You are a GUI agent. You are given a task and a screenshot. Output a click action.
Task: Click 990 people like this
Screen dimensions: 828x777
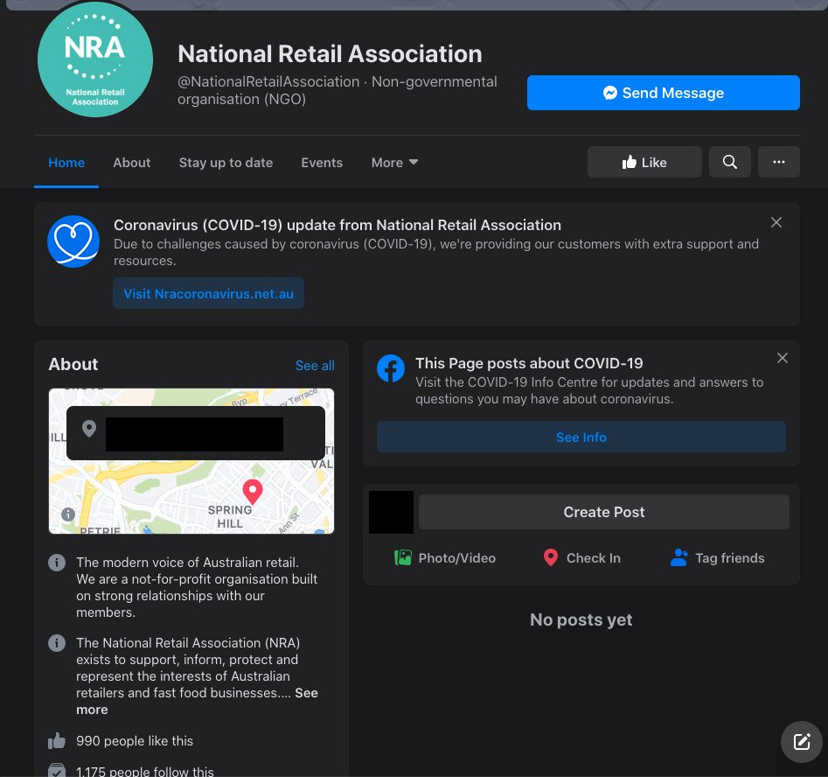pyautogui.click(x=135, y=741)
